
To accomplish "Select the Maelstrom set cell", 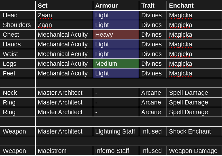I will pyautogui.click(x=64, y=151).
